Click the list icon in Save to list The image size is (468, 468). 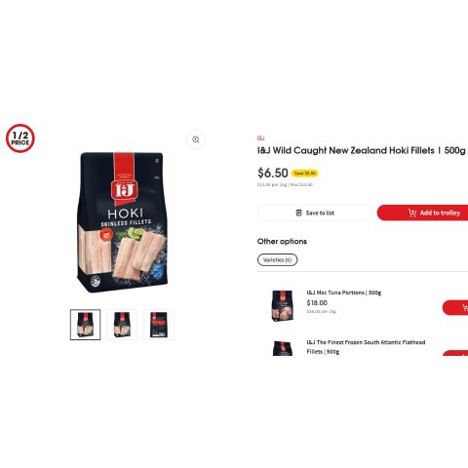(x=298, y=213)
